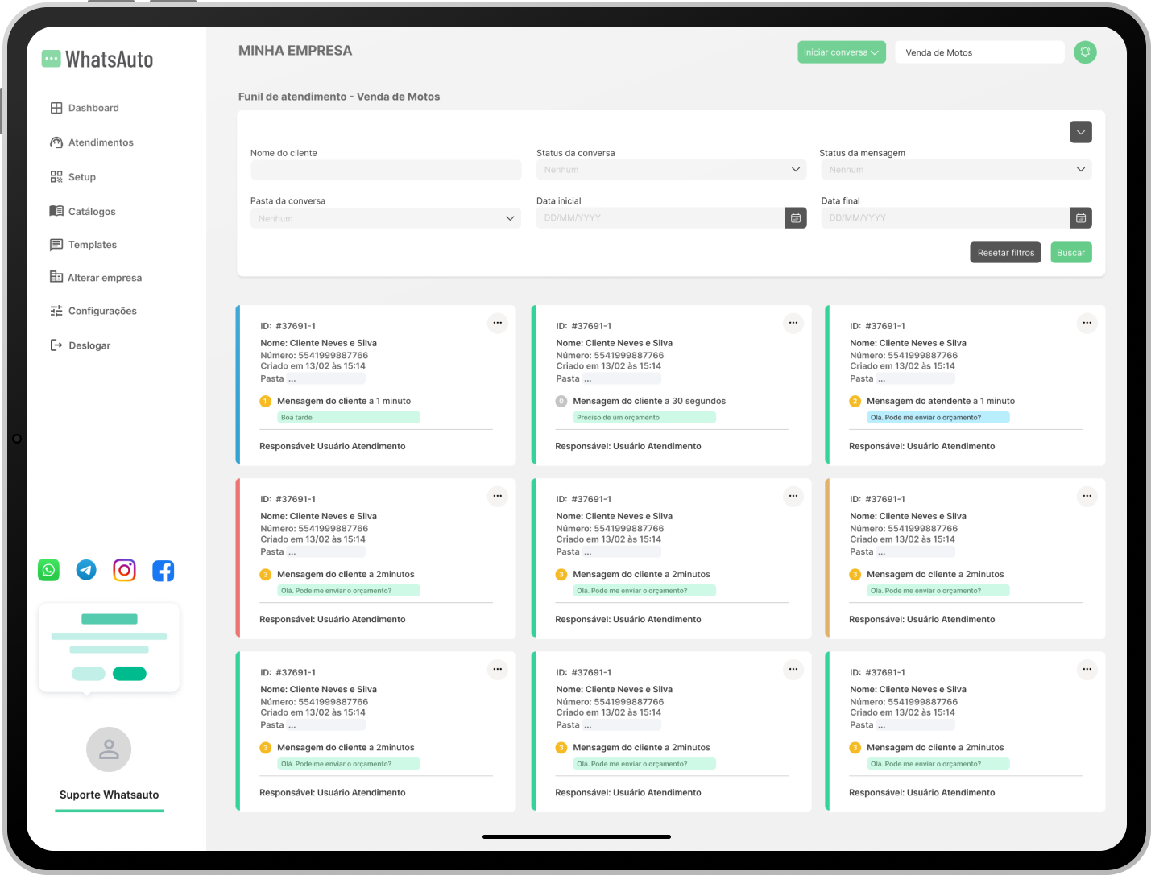
Task: Collapse the filter panel with chevron button
Action: pyautogui.click(x=1080, y=132)
